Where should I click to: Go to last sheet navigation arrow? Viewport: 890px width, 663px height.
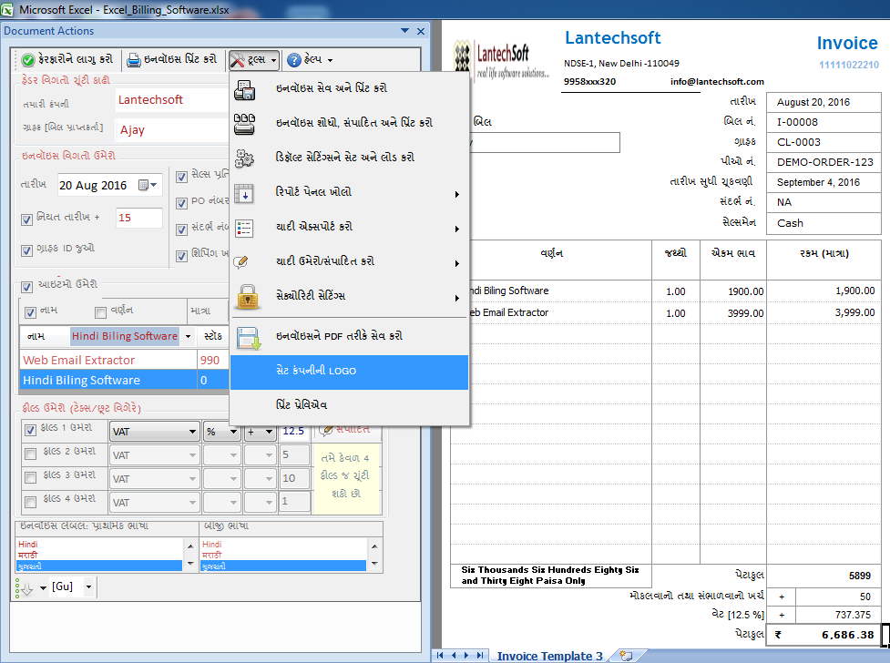pos(480,655)
